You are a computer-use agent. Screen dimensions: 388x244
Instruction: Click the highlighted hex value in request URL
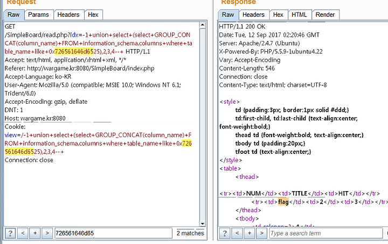(74, 52)
